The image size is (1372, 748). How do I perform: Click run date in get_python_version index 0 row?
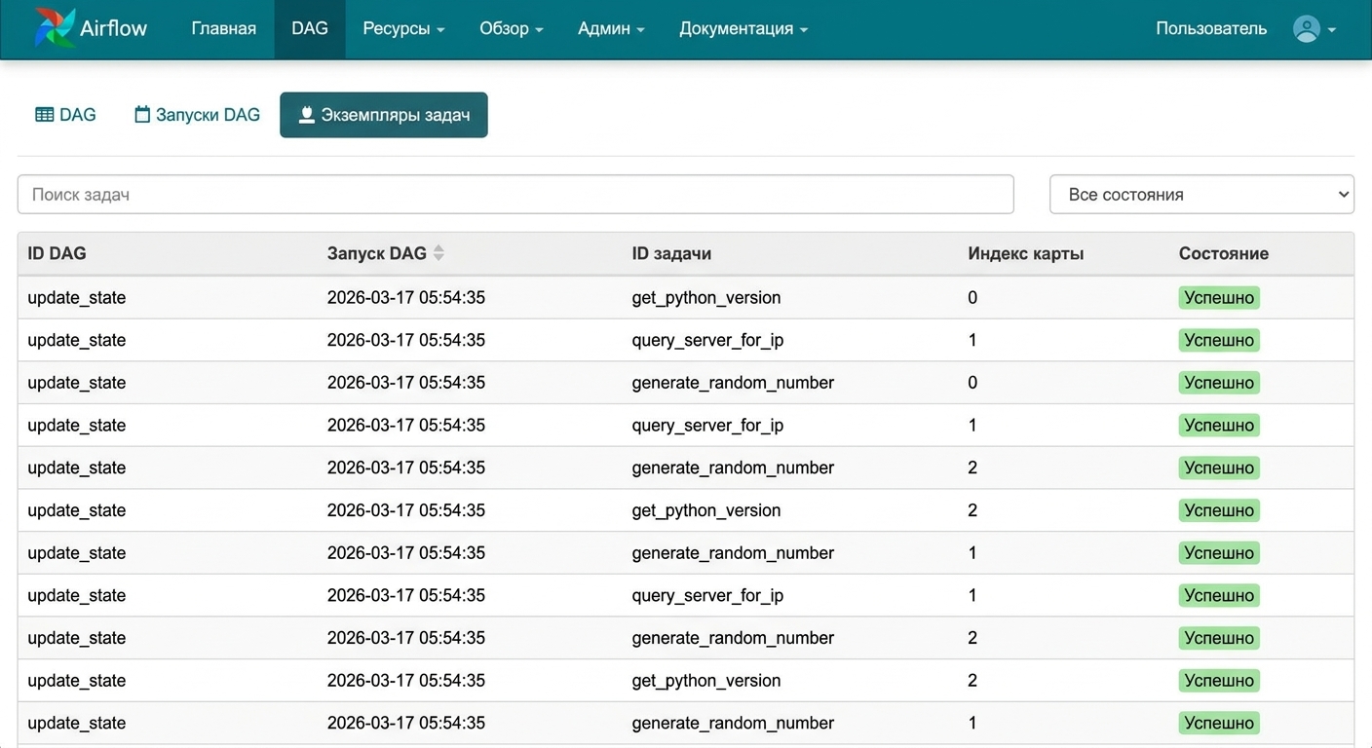[x=406, y=297]
